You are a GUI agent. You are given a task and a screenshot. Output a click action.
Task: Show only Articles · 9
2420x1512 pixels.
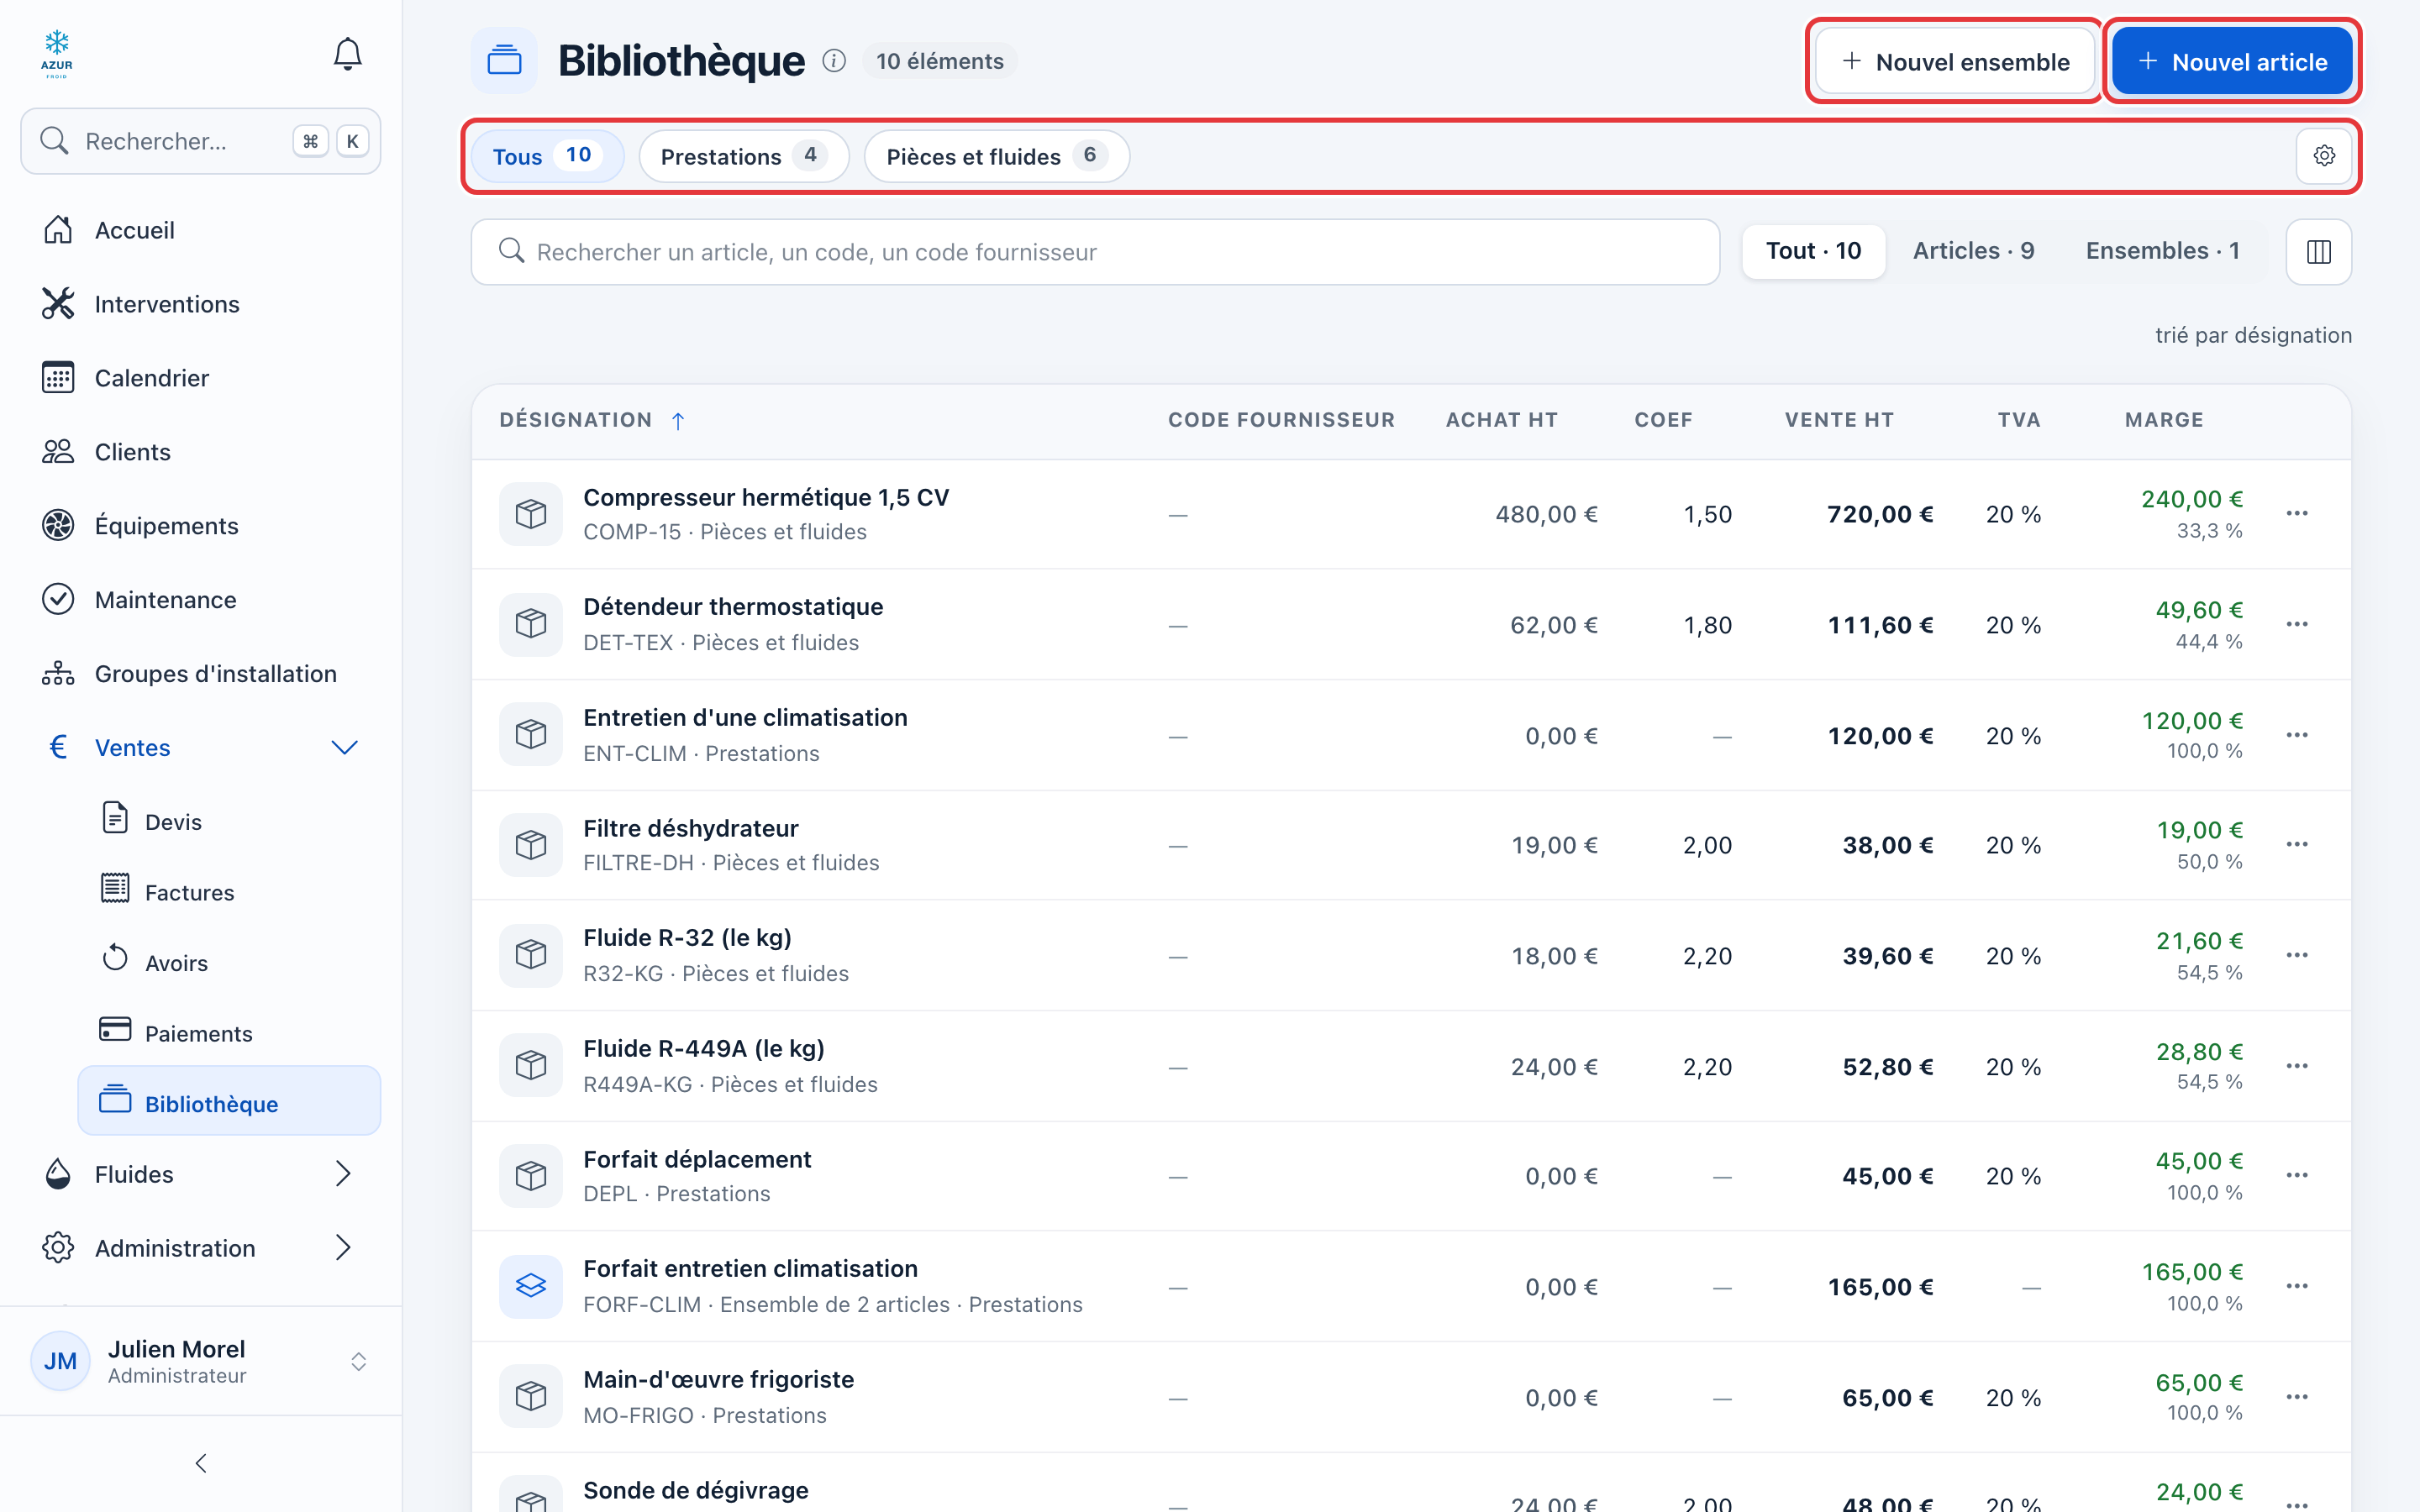point(1973,251)
